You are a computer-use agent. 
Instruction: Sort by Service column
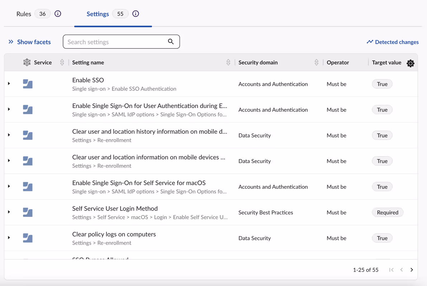tap(62, 63)
